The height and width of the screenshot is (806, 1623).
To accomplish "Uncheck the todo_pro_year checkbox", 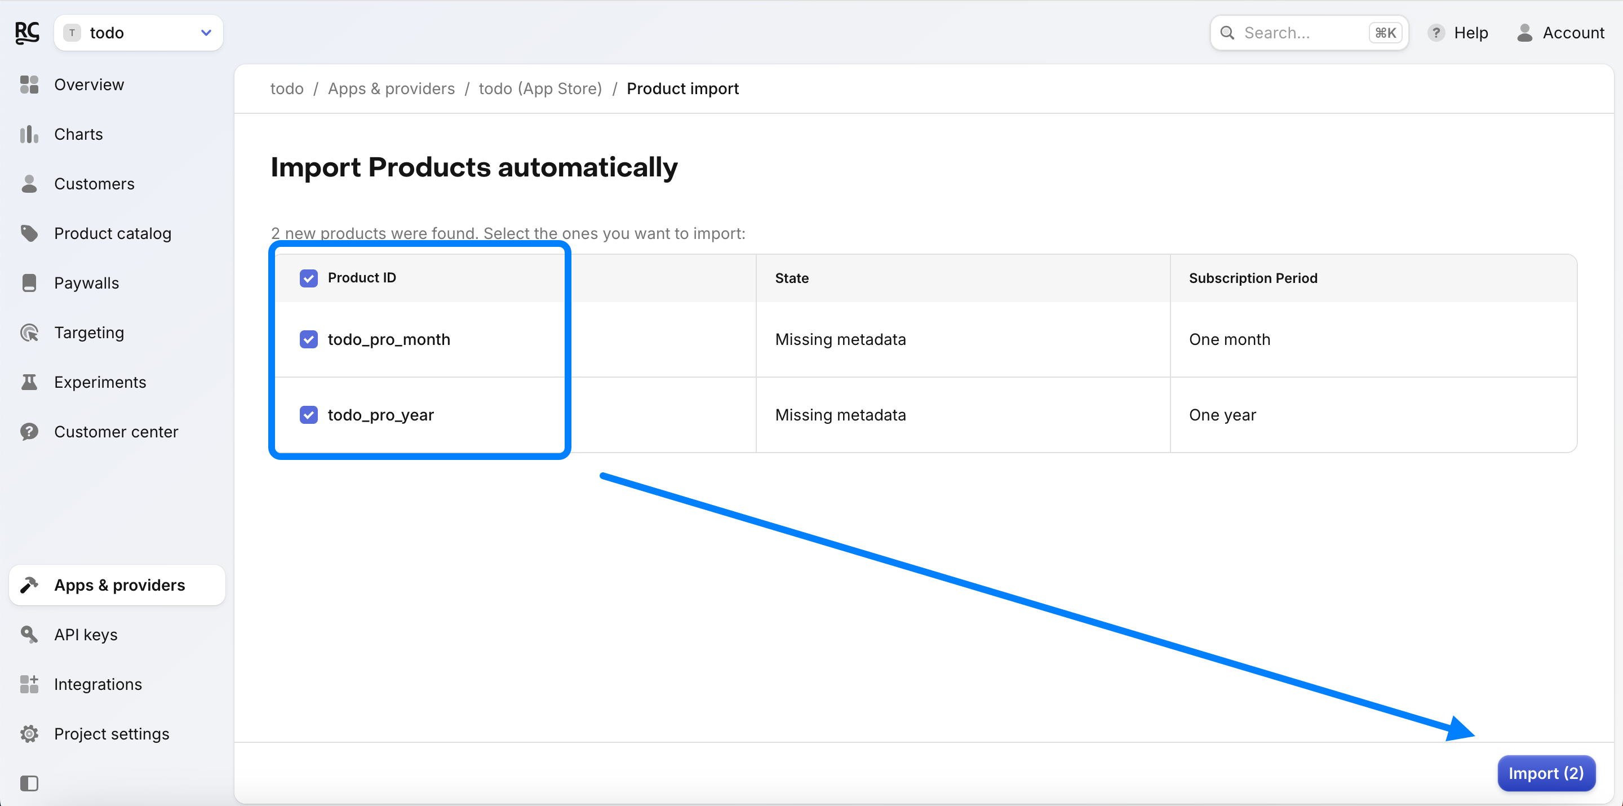I will point(309,415).
